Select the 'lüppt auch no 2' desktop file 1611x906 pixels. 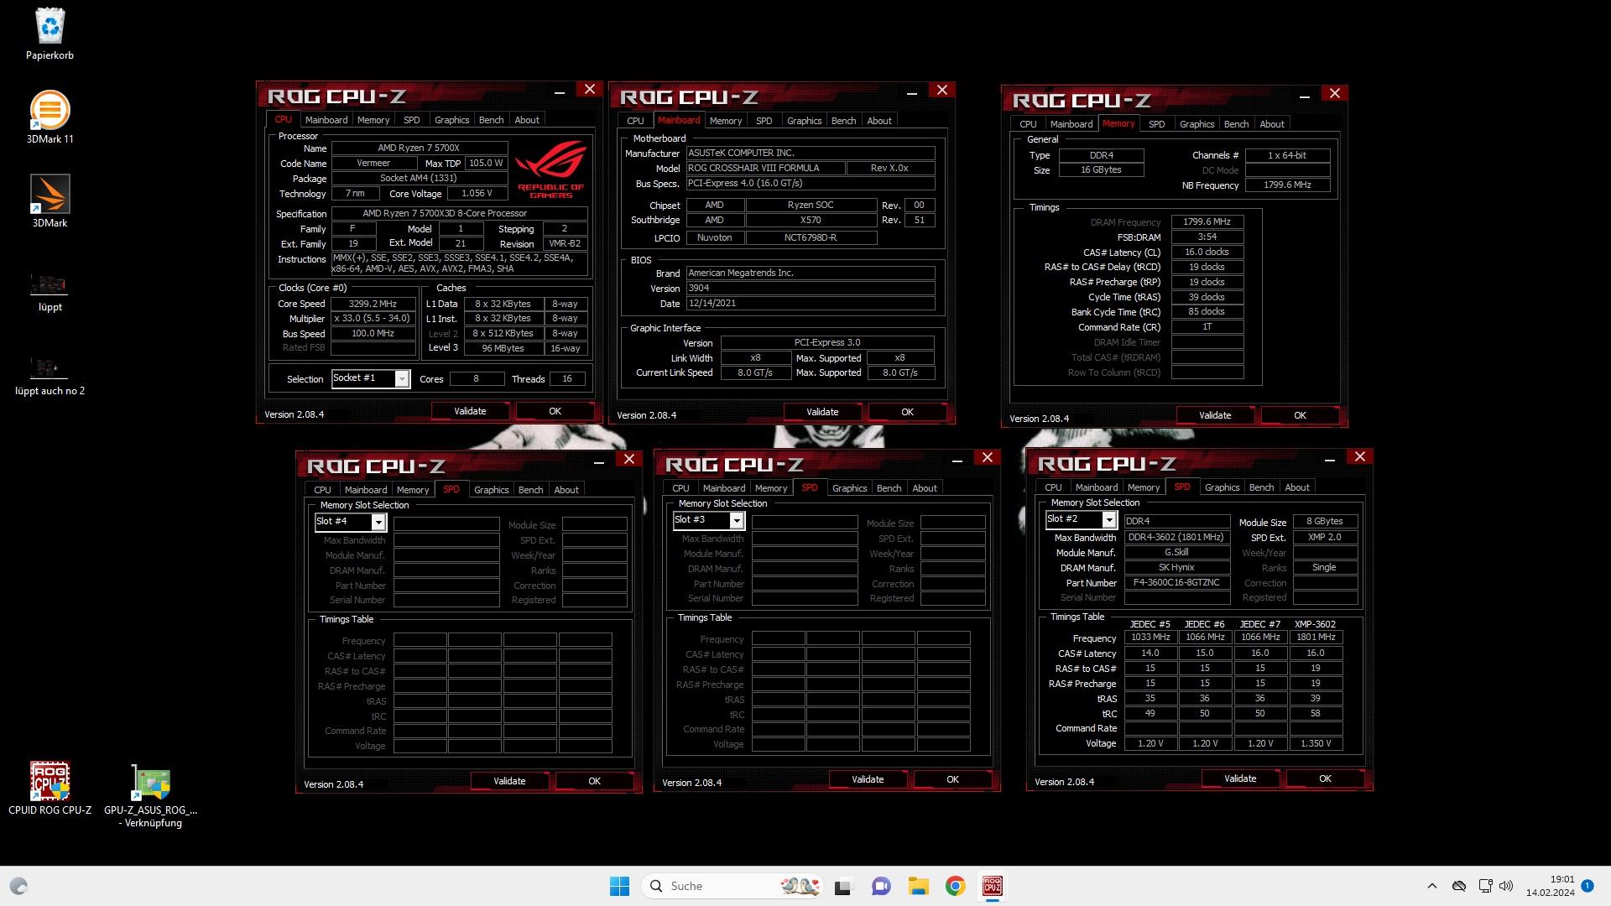tap(50, 376)
